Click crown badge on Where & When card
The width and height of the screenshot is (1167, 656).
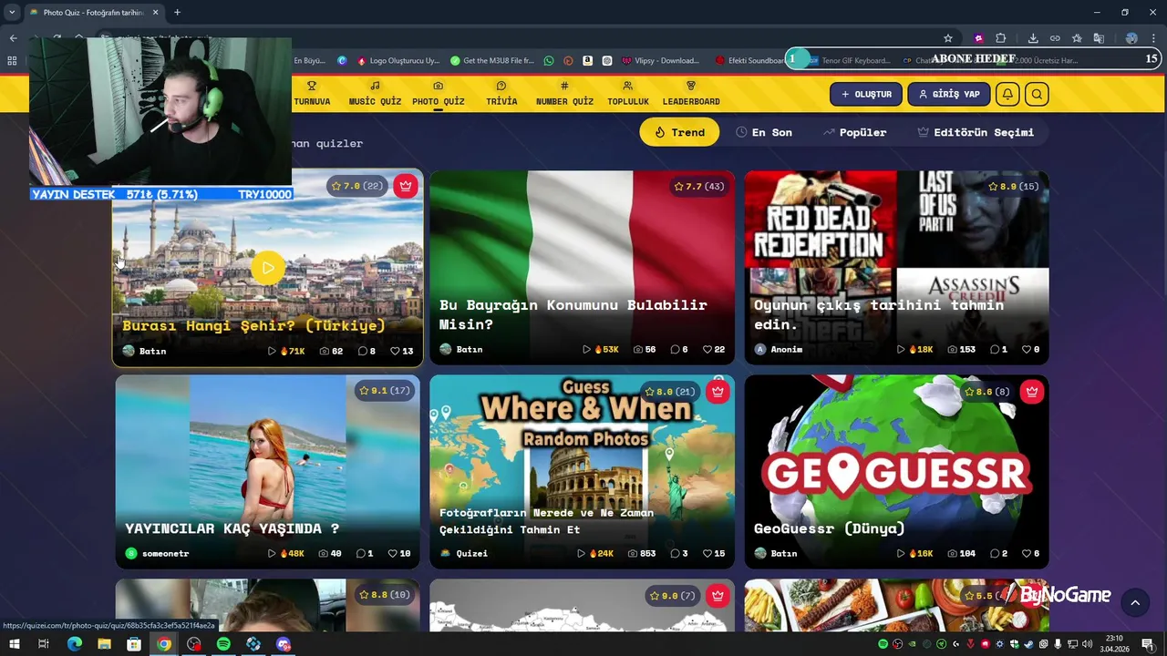point(718,392)
